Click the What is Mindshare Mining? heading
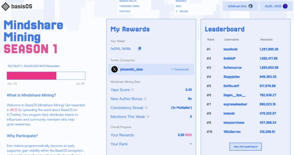Viewport: 294px width, 155px height. click(x=31, y=95)
